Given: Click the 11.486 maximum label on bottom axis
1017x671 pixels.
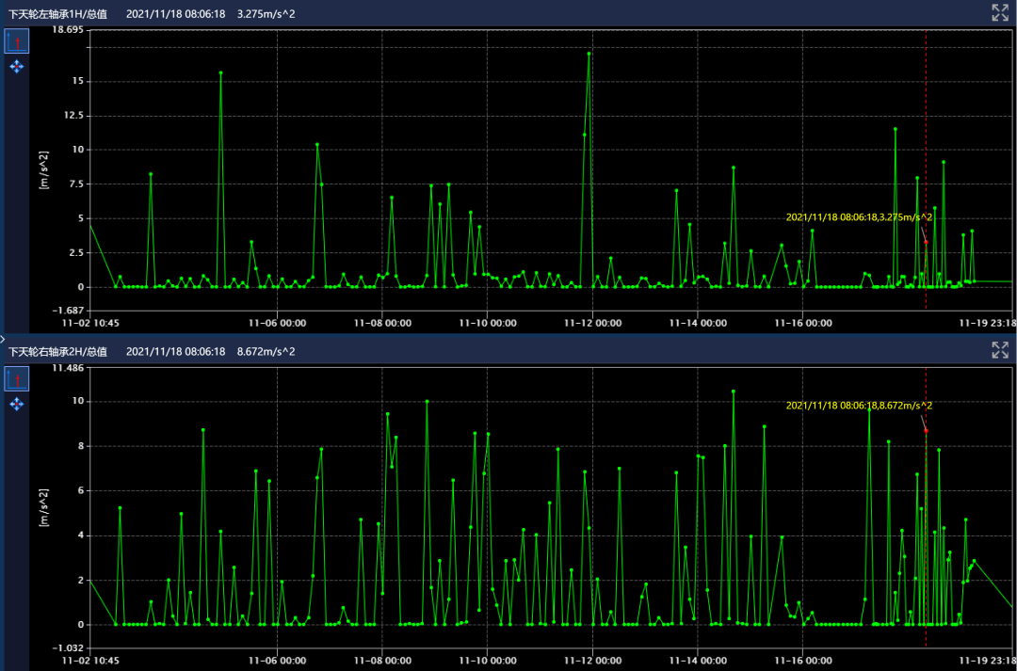Looking at the screenshot, I should coord(69,368).
